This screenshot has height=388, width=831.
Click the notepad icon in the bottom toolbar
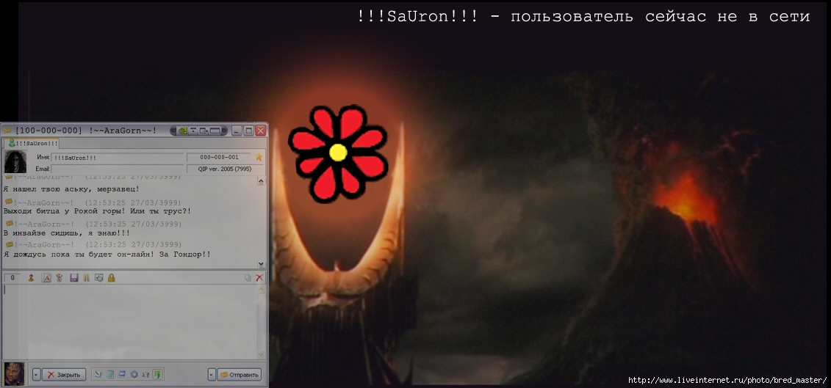[109, 374]
